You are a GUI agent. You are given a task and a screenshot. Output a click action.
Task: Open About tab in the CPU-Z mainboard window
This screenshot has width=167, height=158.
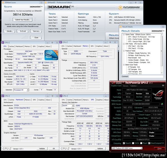48,100
